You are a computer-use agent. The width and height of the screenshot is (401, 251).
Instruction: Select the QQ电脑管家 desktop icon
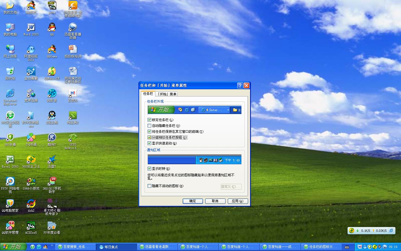click(10, 206)
